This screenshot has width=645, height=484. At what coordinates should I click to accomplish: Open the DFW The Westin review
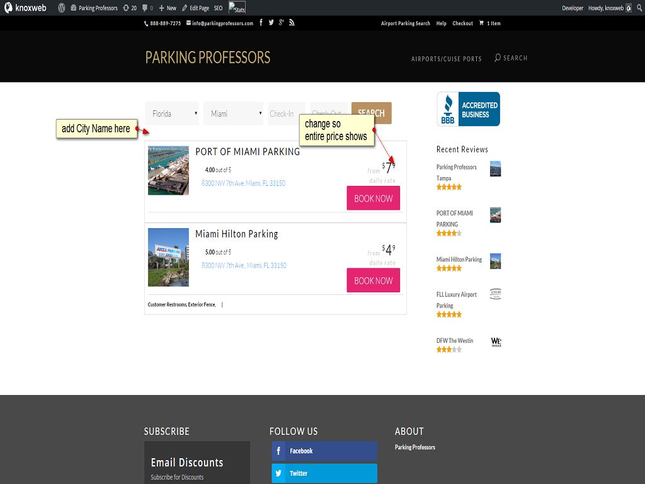tap(455, 341)
